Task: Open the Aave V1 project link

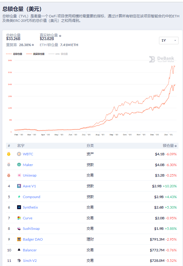Action: coord(29,186)
